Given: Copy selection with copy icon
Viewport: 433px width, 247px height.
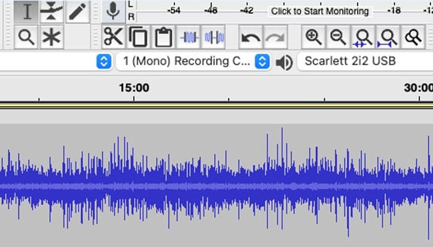Looking at the screenshot, I should [138, 37].
